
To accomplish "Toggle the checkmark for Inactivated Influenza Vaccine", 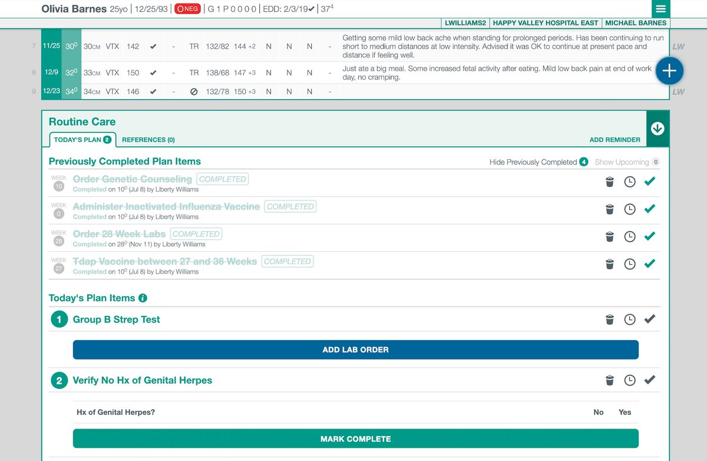I will (x=649, y=209).
